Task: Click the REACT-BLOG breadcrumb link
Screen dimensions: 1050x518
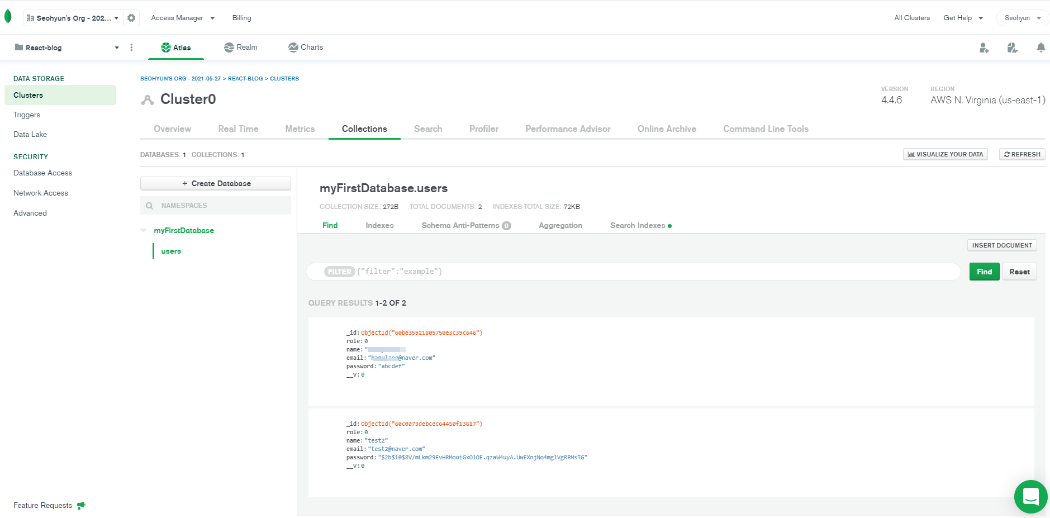Action: (245, 79)
